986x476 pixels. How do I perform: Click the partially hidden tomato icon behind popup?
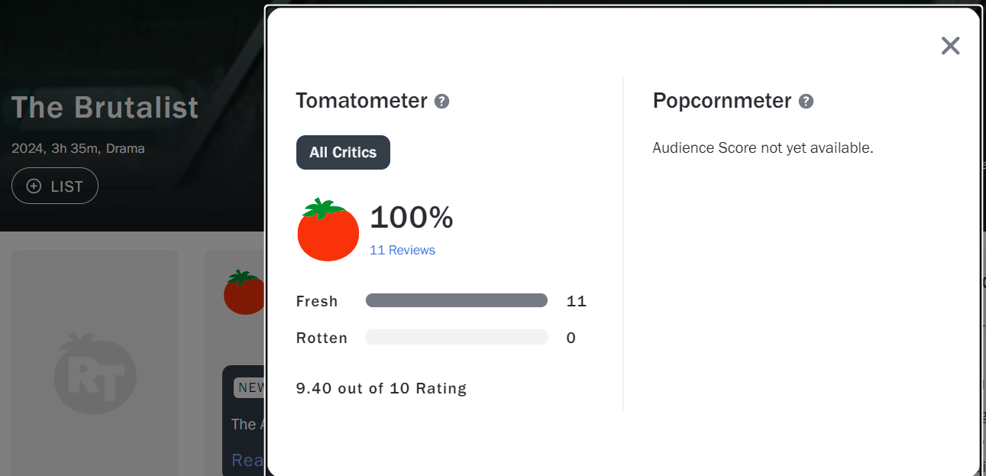click(x=244, y=293)
